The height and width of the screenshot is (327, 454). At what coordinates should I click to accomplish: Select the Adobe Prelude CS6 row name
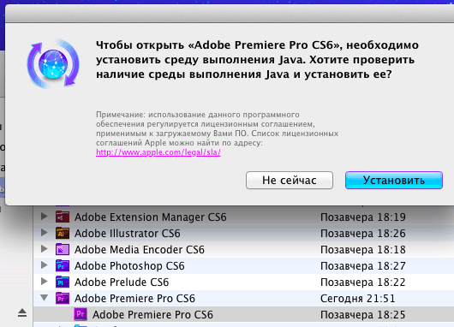tap(122, 282)
